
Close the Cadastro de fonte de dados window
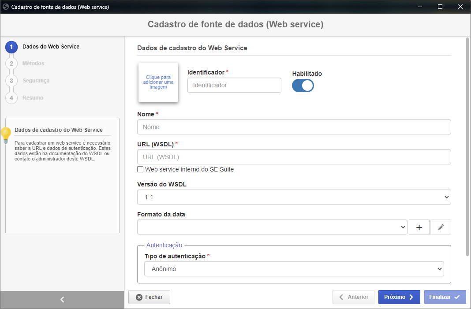[460, 7]
